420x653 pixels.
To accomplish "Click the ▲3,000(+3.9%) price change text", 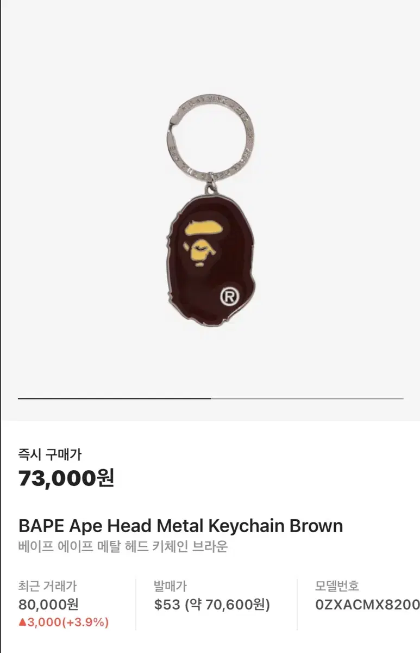I will [64, 622].
